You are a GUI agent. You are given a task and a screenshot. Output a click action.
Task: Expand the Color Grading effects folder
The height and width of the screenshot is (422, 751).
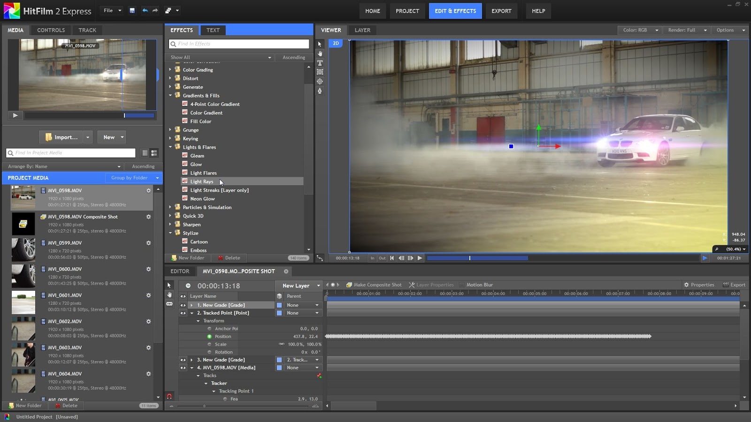170,69
